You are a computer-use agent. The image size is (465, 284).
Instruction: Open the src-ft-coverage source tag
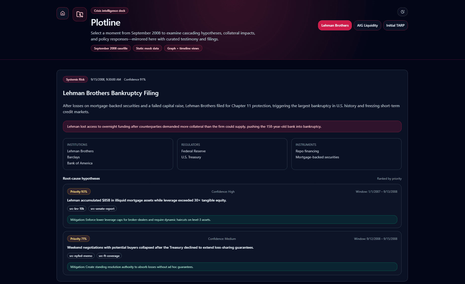pos(109,256)
